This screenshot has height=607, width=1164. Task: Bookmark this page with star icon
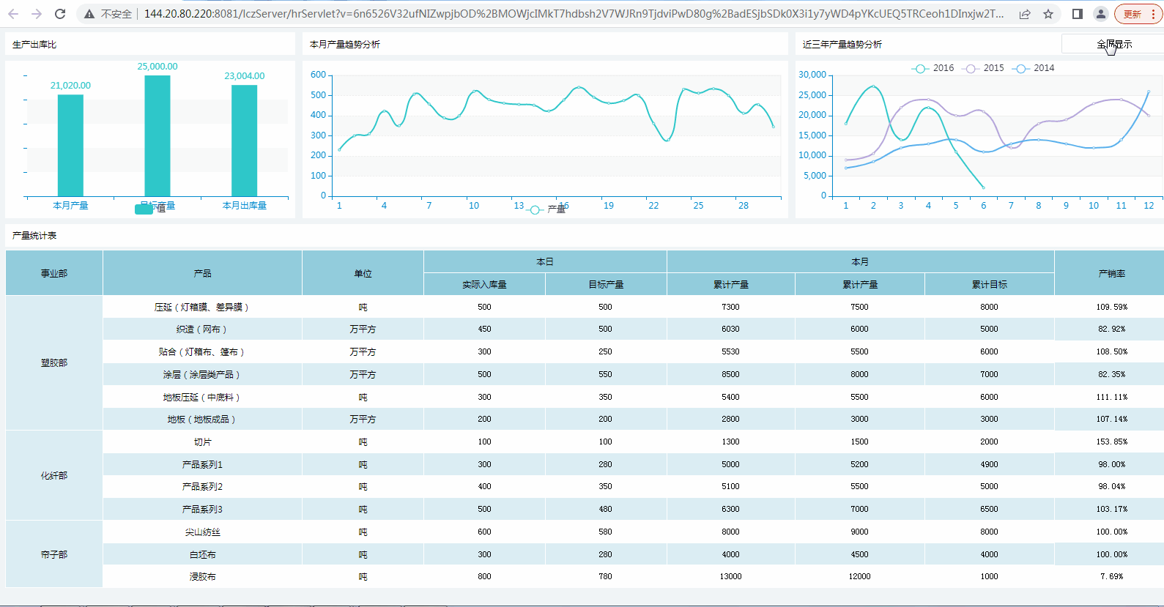click(1048, 14)
